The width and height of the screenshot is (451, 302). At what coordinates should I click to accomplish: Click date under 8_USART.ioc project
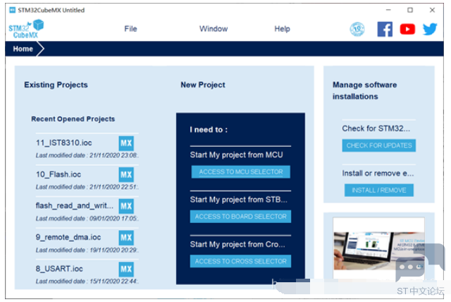point(87,282)
